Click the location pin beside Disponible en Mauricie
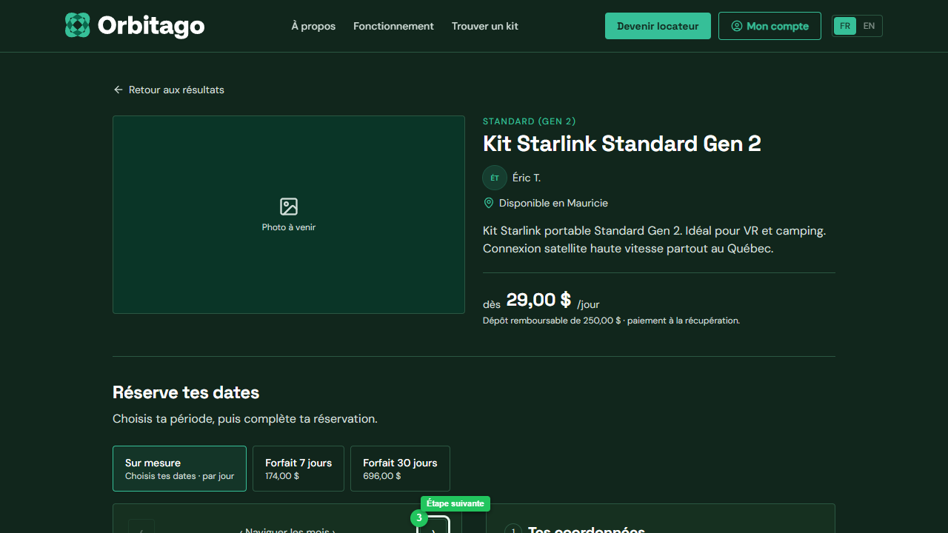The width and height of the screenshot is (948, 533). (488, 203)
